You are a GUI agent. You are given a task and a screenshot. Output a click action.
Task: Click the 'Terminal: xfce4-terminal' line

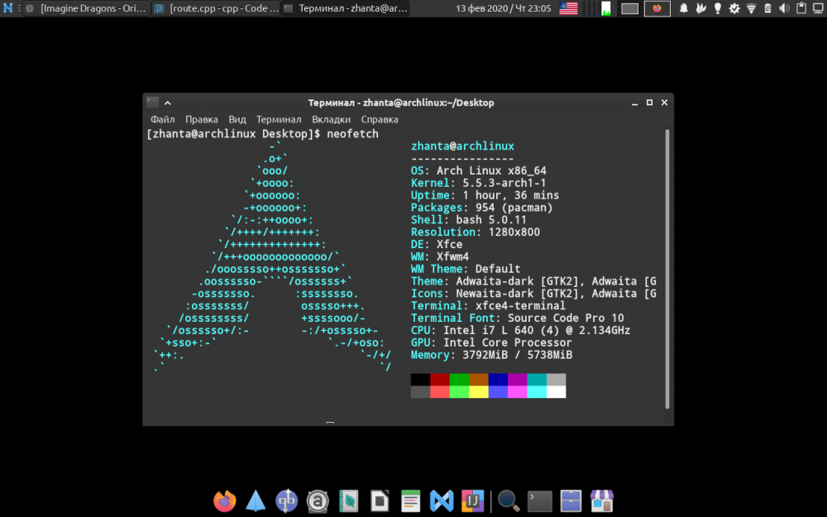(x=488, y=306)
